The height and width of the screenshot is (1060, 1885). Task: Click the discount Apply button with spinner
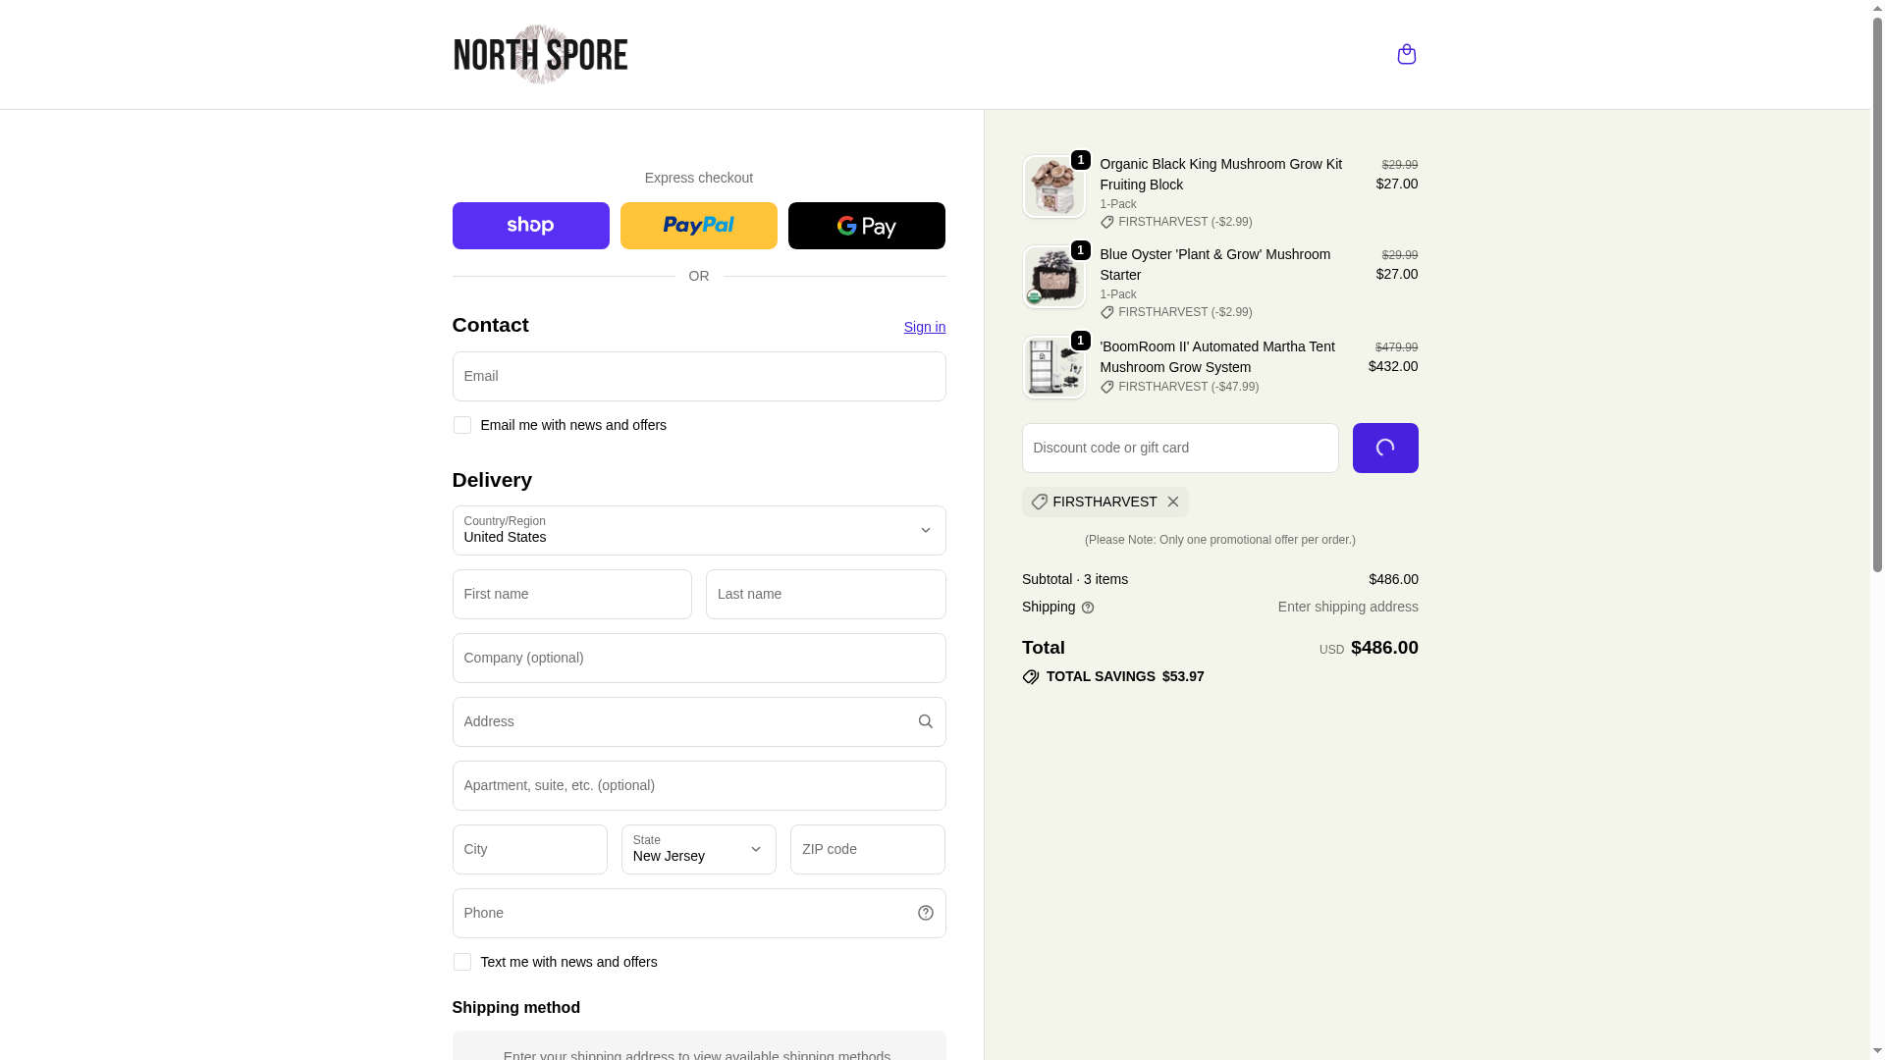click(1384, 448)
